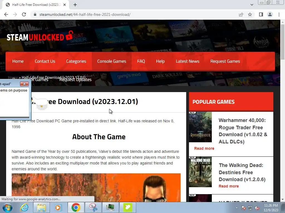This screenshot has width=285, height=213.
Task: Open Walking Dead Destinies cover thumbnail
Action: [x=200, y=172]
